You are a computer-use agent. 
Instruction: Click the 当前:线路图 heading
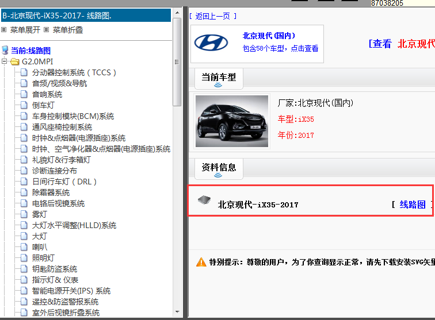point(31,51)
